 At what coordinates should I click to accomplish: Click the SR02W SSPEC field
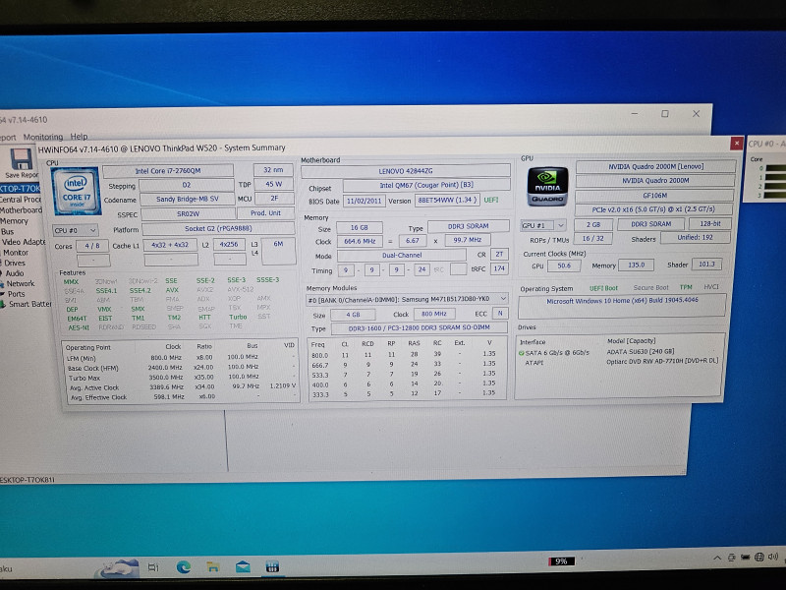pyautogui.click(x=188, y=213)
